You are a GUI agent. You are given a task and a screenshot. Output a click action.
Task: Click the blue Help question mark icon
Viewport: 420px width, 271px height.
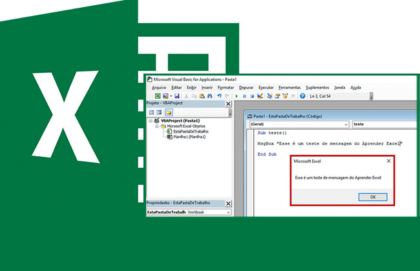pyautogui.click(x=302, y=95)
